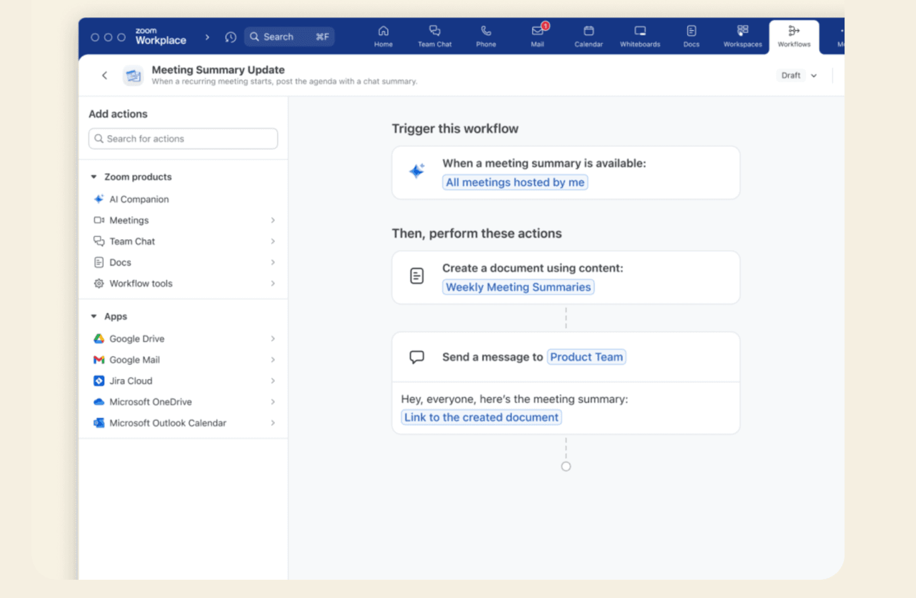Click the trigger card sparkle icon

pos(417,171)
